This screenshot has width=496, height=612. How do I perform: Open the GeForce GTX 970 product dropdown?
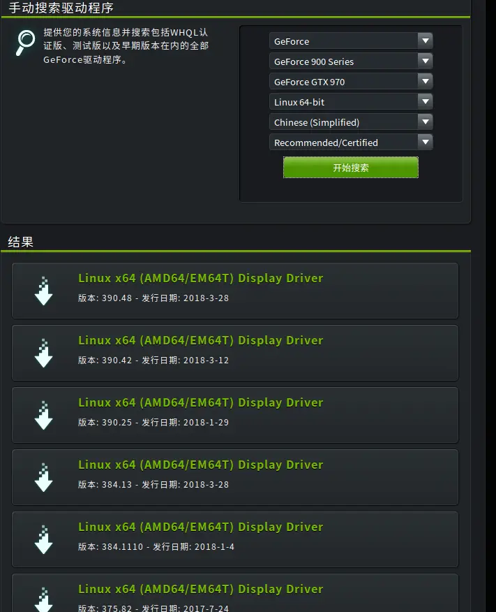point(351,82)
